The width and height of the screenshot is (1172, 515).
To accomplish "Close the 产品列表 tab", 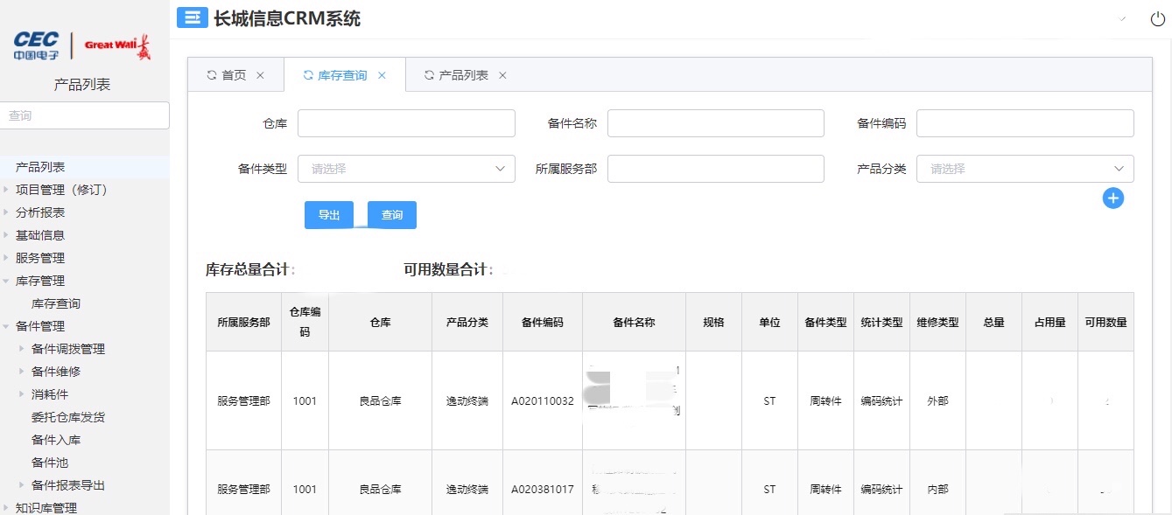I will click(x=502, y=75).
